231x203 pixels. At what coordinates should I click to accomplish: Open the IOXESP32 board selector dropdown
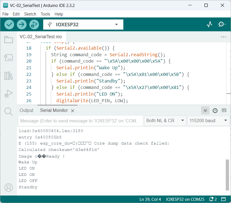83,24
